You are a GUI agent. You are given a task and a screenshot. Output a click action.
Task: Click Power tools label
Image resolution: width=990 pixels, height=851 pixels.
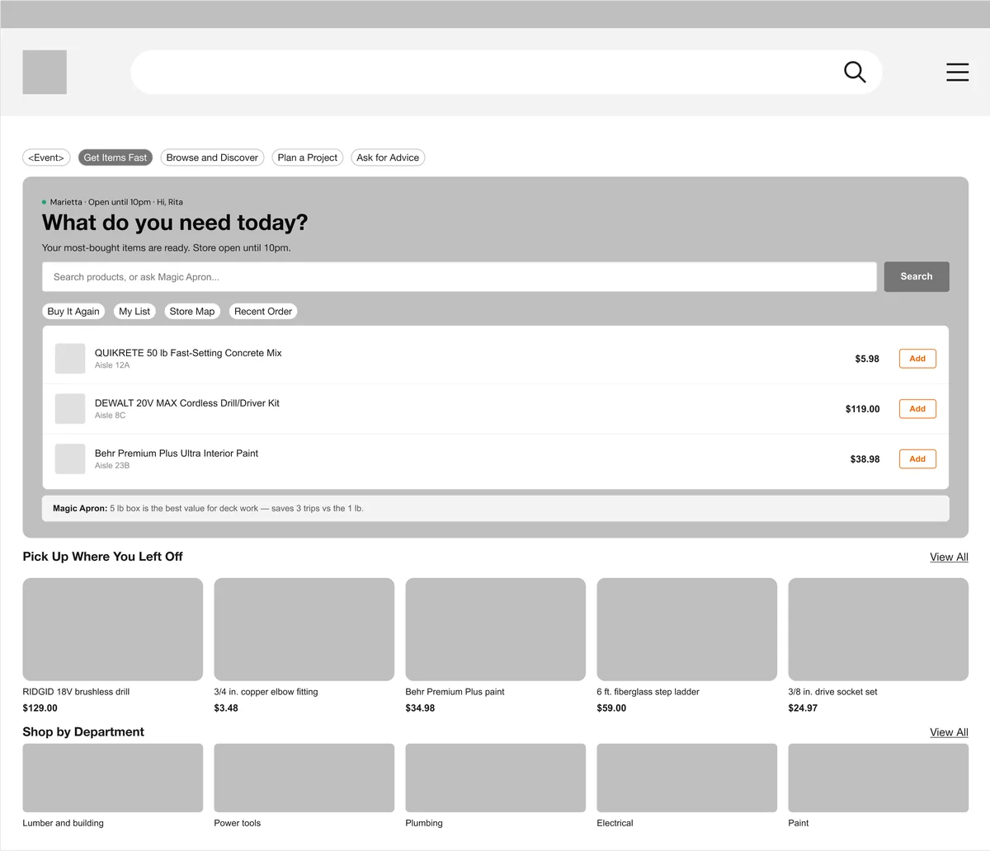238,823
